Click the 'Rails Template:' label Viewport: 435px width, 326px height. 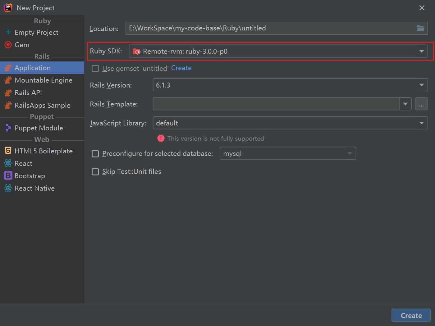[x=114, y=104]
